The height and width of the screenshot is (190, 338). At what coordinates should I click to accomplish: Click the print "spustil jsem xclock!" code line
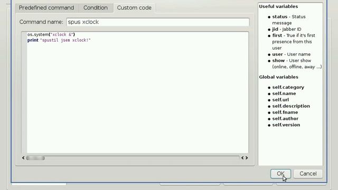59,40
